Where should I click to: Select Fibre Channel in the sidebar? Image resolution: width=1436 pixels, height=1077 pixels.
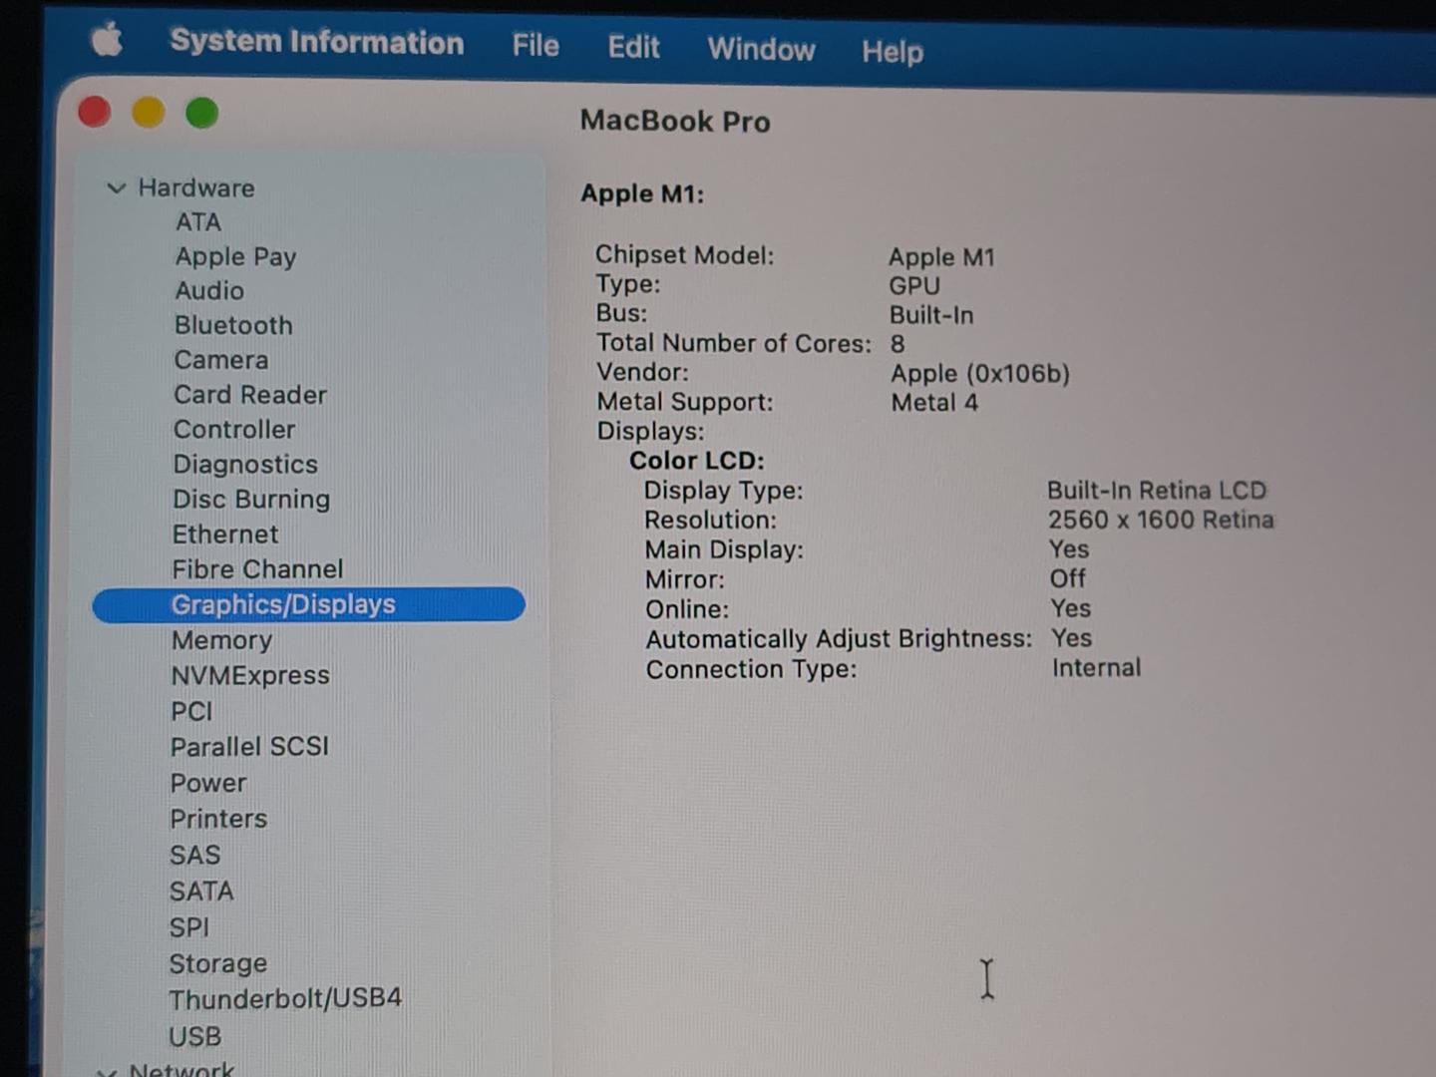tap(257, 569)
